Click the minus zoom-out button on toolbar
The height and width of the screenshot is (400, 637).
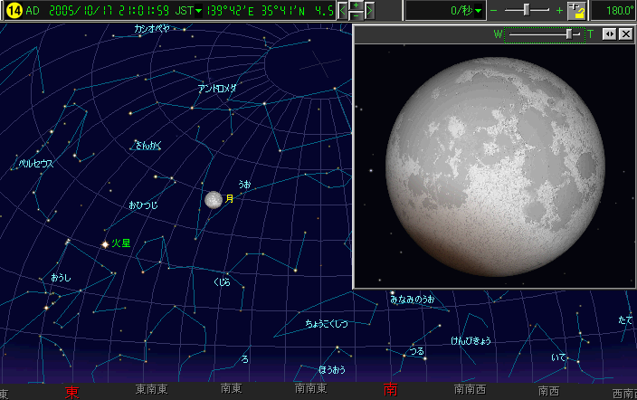pos(494,11)
